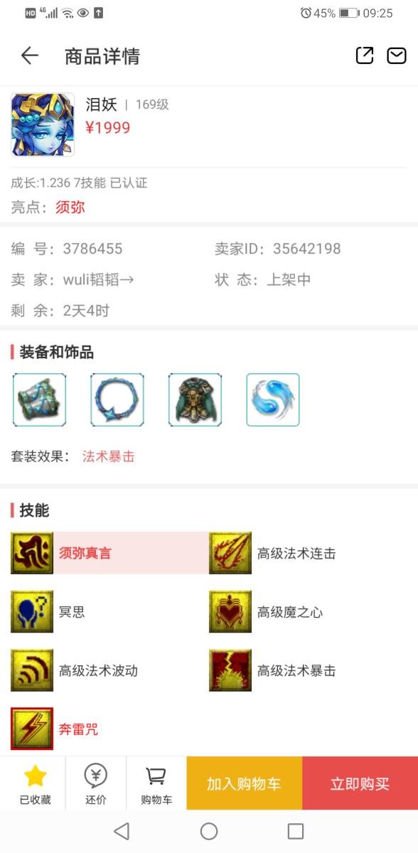418x853 pixels.
Task: Tap the 加入购物车 button
Action: pyautogui.click(x=244, y=783)
